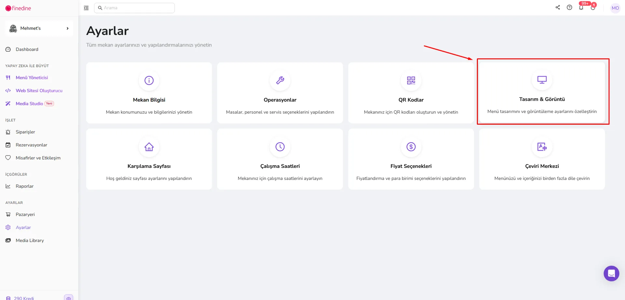625x300 pixels.
Task: Open the Tasarım & Görüntü settings card
Action: tap(542, 92)
